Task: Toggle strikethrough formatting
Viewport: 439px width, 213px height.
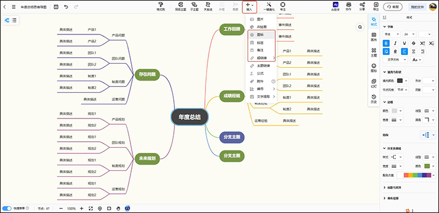Action: coord(414,43)
